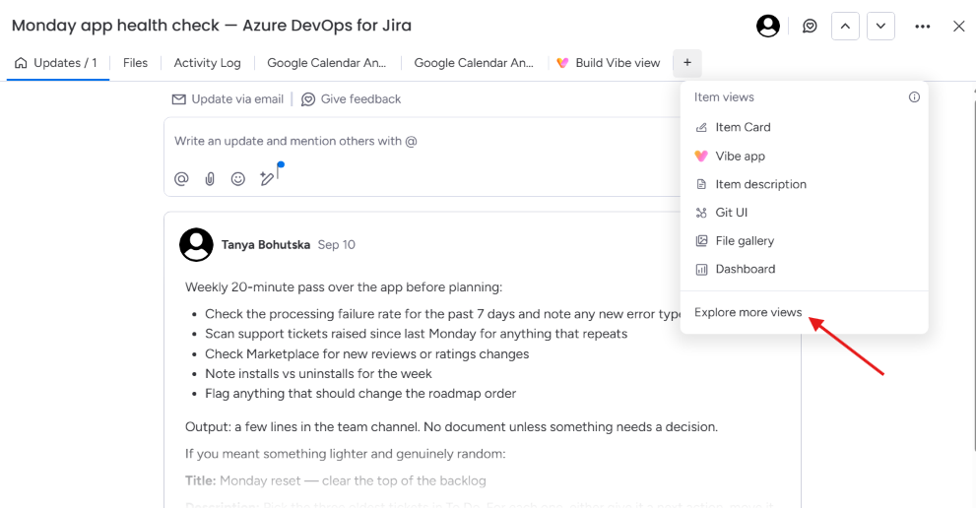This screenshot has width=976, height=508.
Task: Open the three-dot more options menu
Action: [x=923, y=27]
